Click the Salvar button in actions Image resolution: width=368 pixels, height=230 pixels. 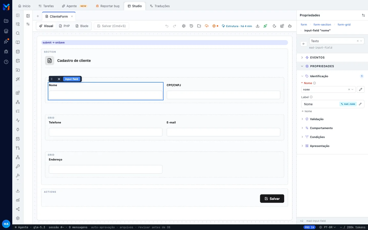pos(272,199)
